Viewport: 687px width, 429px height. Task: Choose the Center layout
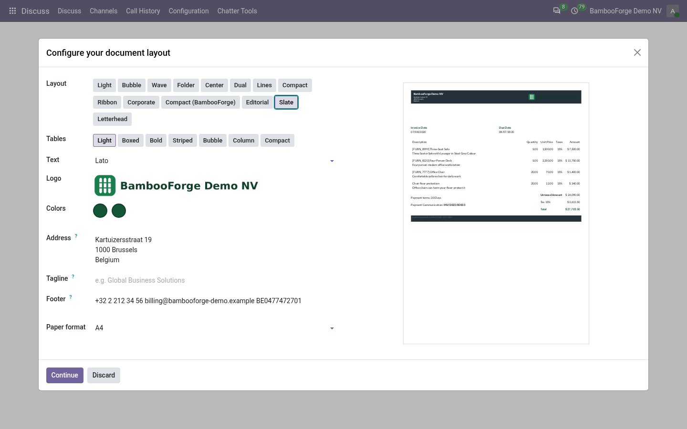click(214, 85)
